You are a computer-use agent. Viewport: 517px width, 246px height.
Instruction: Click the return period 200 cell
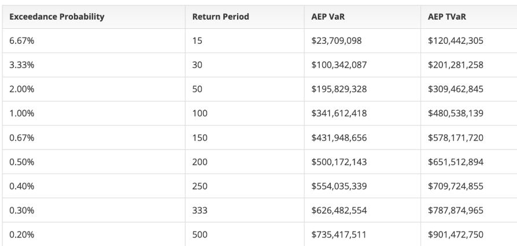pos(200,162)
